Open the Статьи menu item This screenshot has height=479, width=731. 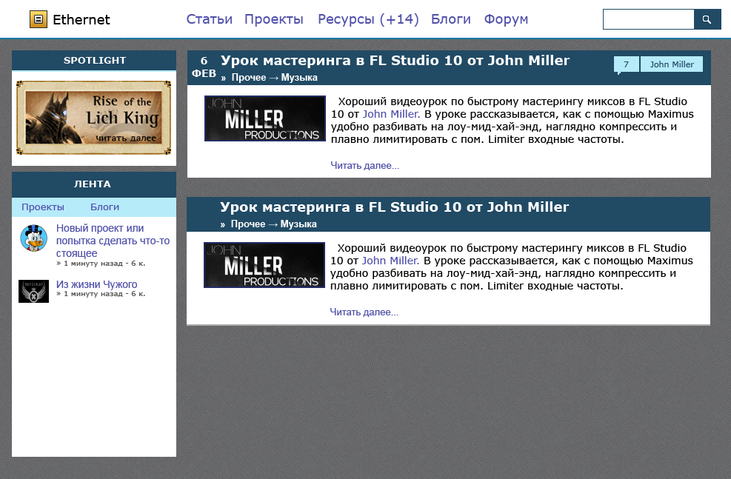click(210, 19)
